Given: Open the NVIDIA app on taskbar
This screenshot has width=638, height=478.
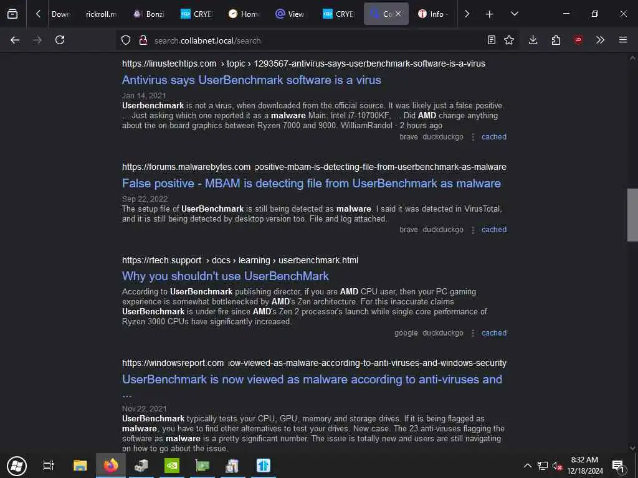Looking at the screenshot, I should coord(172,466).
